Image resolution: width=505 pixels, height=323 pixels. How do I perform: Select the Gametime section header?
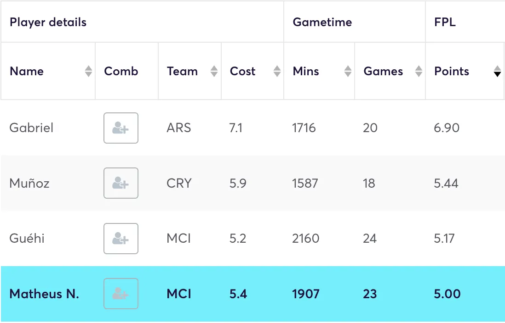(322, 22)
